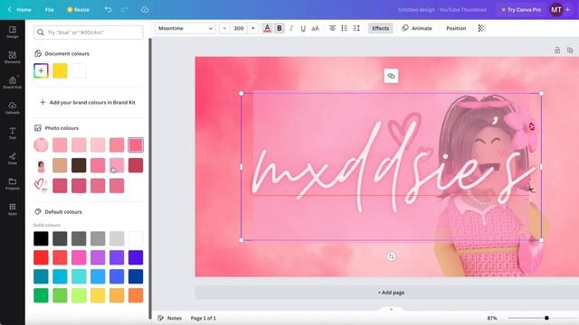This screenshot has width=579, height=325.
Task: Increase font size with plus button
Action: [253, 28]
